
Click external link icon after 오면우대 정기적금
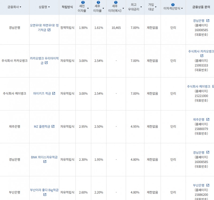tap(49, 30)
